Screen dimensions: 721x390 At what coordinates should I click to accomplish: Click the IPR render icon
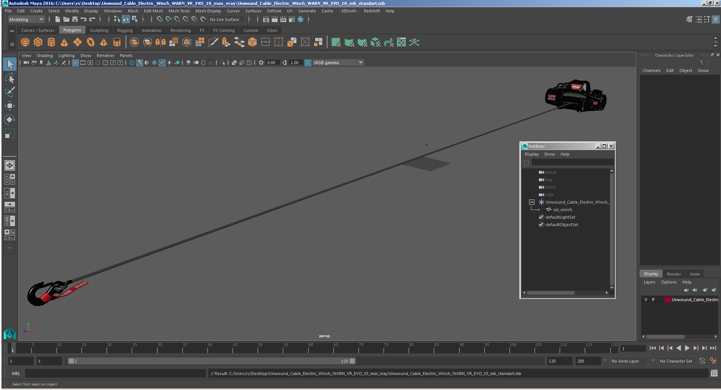click(x=283, y=19)
